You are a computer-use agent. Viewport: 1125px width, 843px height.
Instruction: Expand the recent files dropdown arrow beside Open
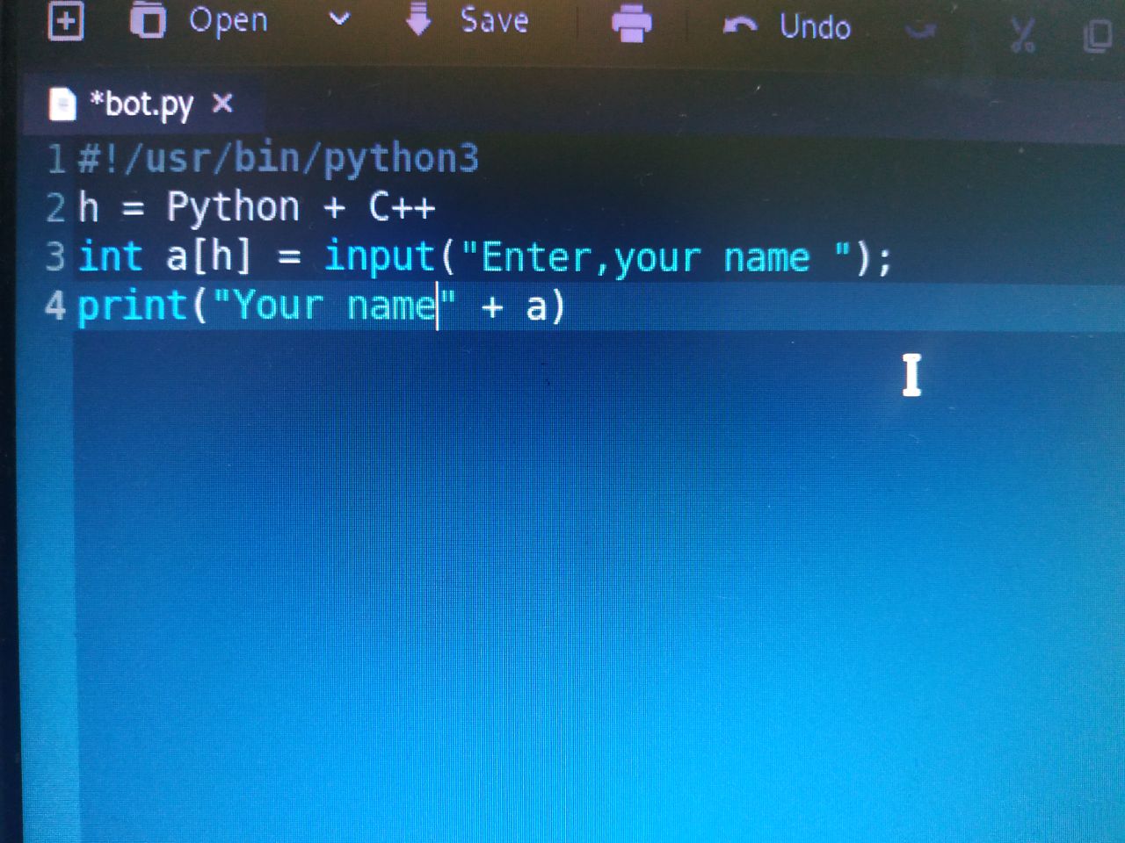pyautogui.click(x=339, y=18)
